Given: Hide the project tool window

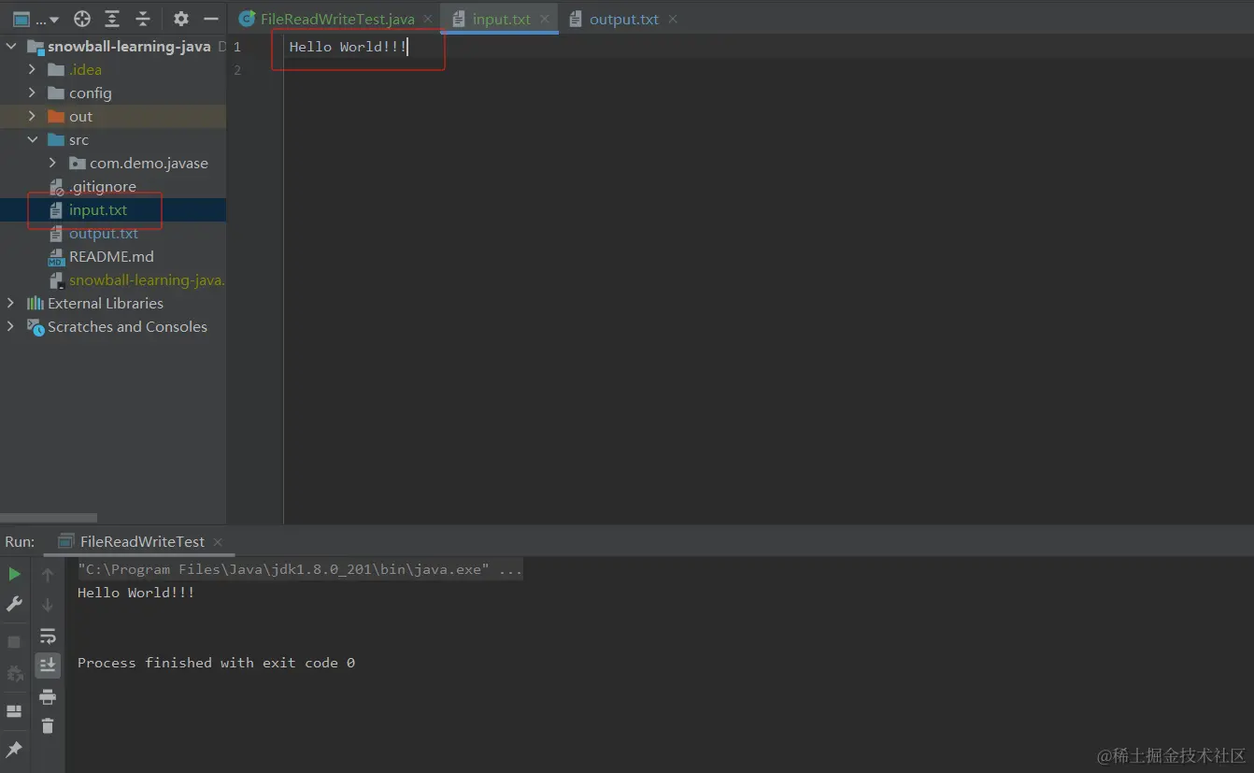Looking at the screenshot, I should [211, 19].
